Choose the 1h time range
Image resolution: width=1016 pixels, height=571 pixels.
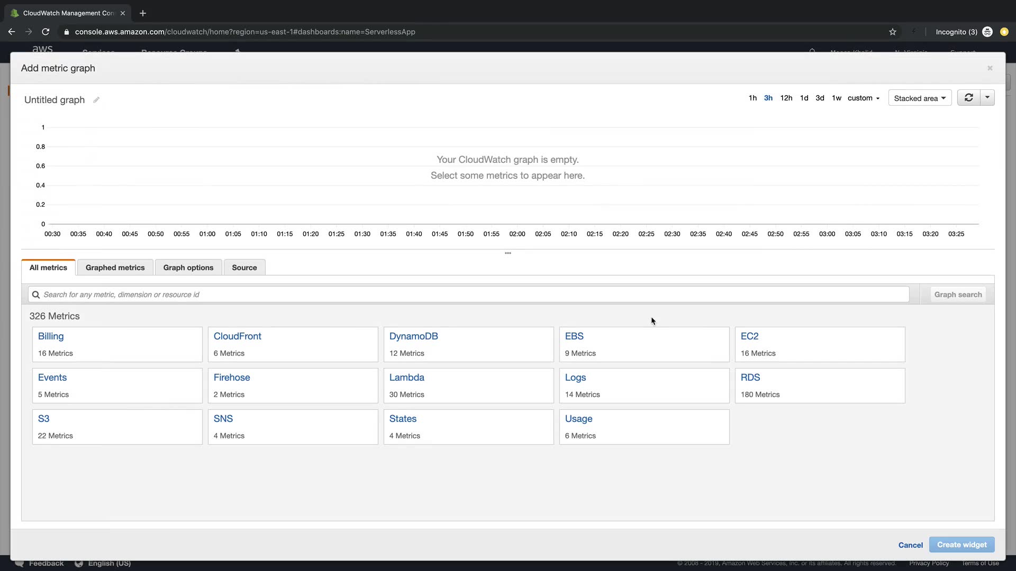pyautogui.click(x=752, y=98)
